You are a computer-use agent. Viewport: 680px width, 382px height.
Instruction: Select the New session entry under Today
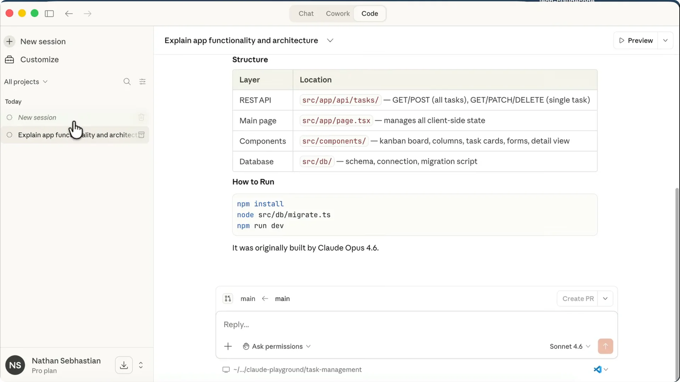[x=75, y=117]
